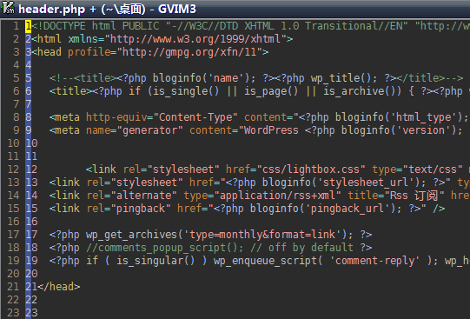470x319 pixels.
Task: Click 'version' string on line 9
Action: coord(423,130)
